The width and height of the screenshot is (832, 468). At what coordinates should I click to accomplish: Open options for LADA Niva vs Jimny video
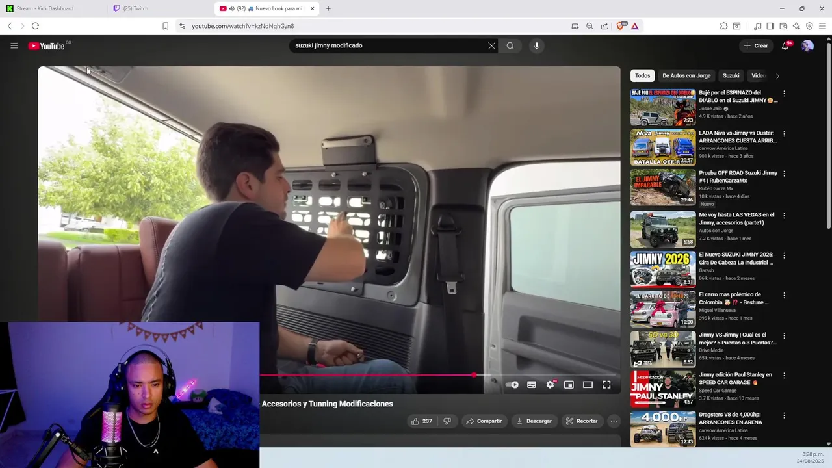point(784,134)
